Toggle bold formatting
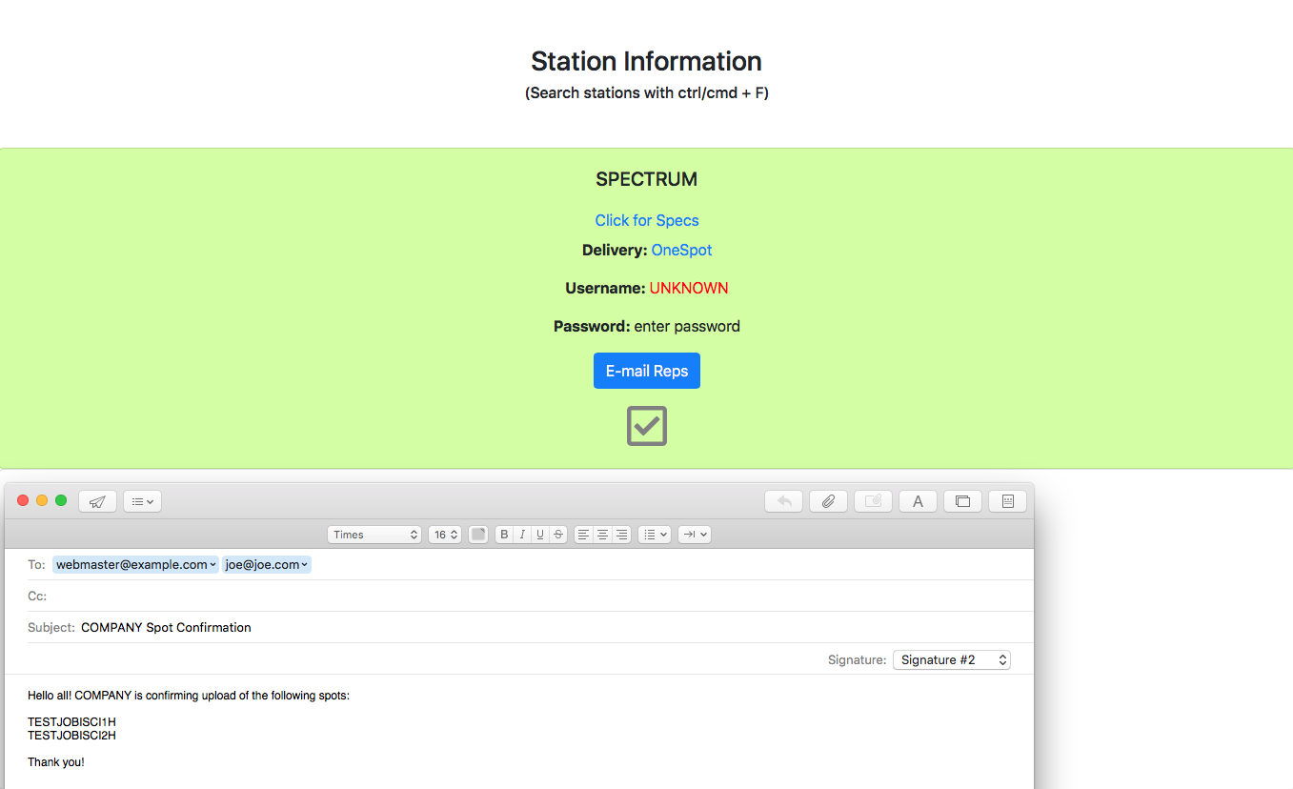The height and width of the screenshot is (789, 1293). coord(504,535)
